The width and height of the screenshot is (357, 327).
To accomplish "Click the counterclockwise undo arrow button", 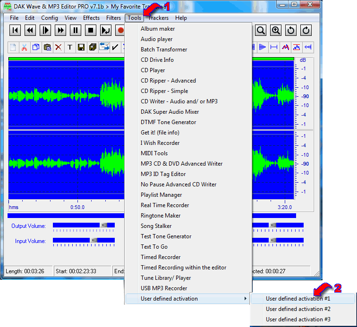I will coord(291,31).
